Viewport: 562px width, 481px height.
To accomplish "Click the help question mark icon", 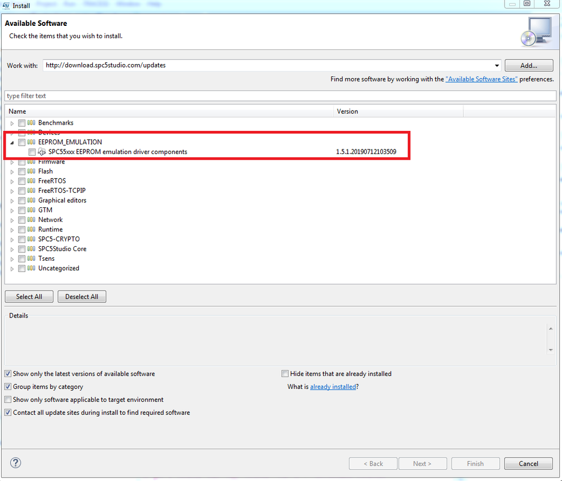I will pyautogui.click(x=15, y=463).
